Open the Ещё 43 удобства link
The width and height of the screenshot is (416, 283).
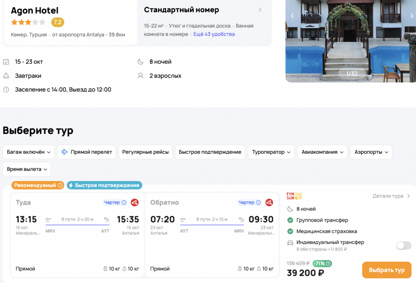coord(214,34)
